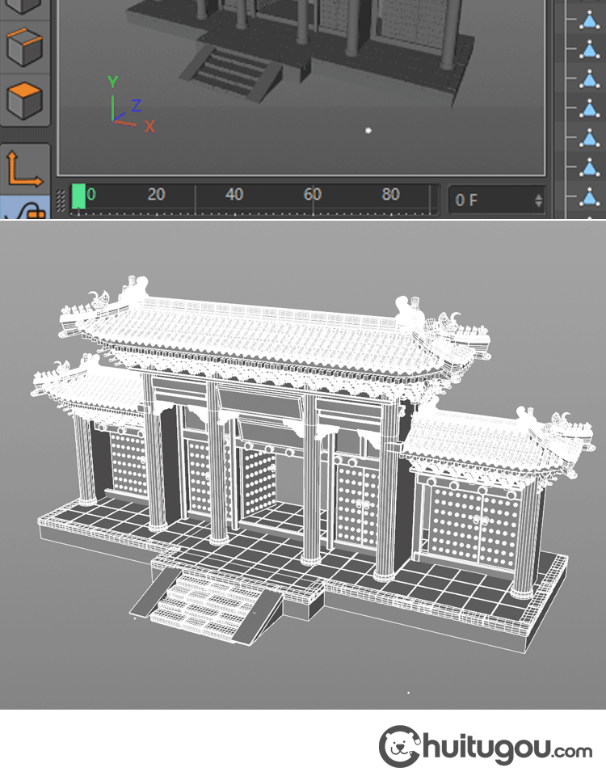Viewport: 606px width, 776px height.
Task: Switch to Polygons mode cube icon
Action: 25,100
